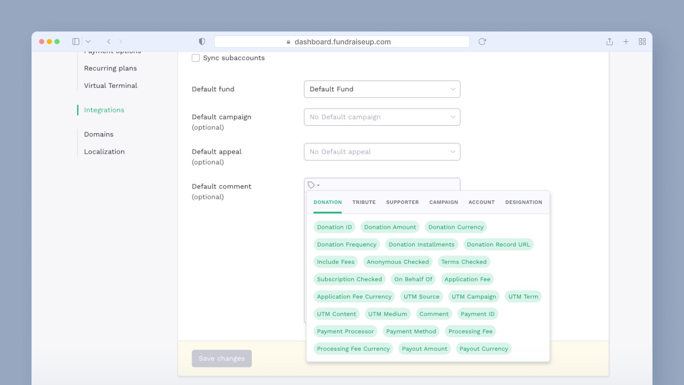Open the tag insert icon in comment field
The width and height of the screenshot is (684, 385).
(313, 185)
